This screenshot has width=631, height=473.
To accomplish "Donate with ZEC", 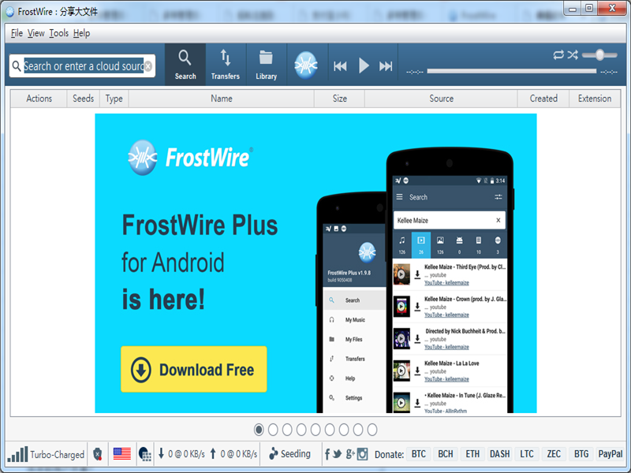I will (554, 454).
